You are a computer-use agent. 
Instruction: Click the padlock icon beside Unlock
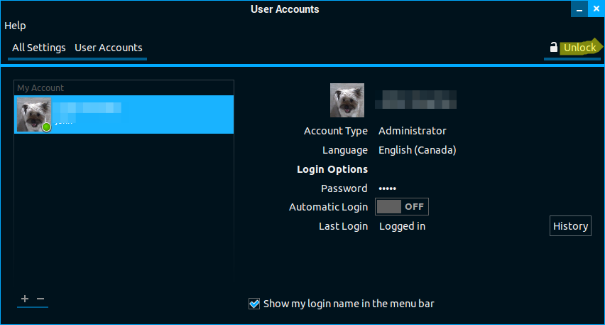(553, 48)
